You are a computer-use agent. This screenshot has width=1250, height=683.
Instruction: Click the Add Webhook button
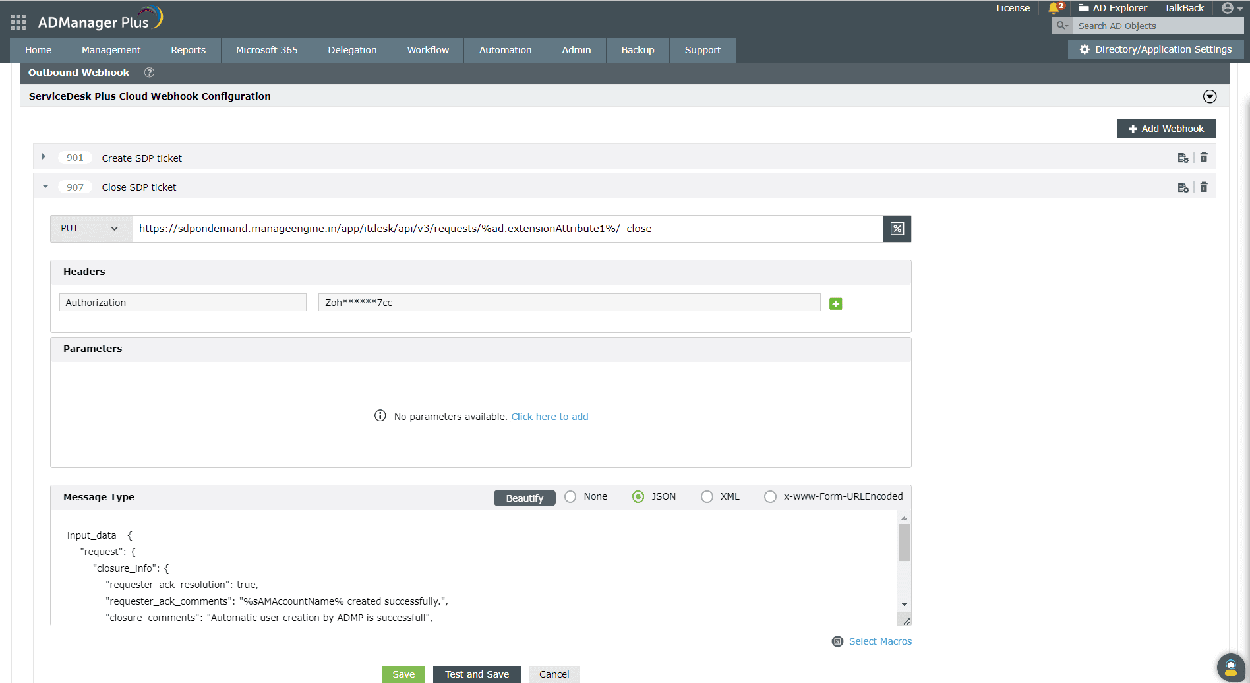(x=1166, y=128)
